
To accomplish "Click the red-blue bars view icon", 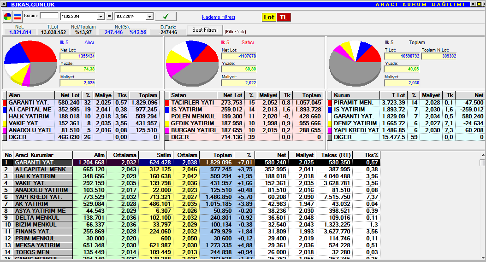I will pos(18,17).
